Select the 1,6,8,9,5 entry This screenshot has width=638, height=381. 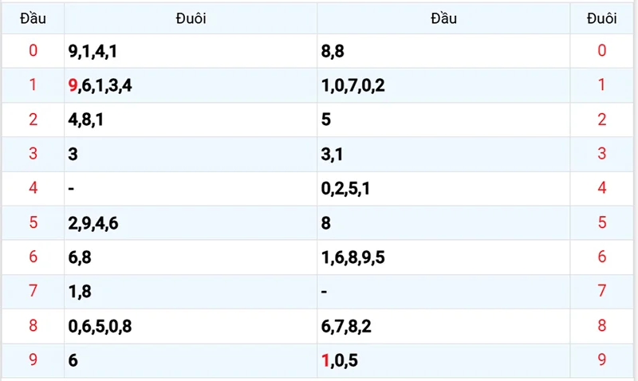[x=352, y=257]
